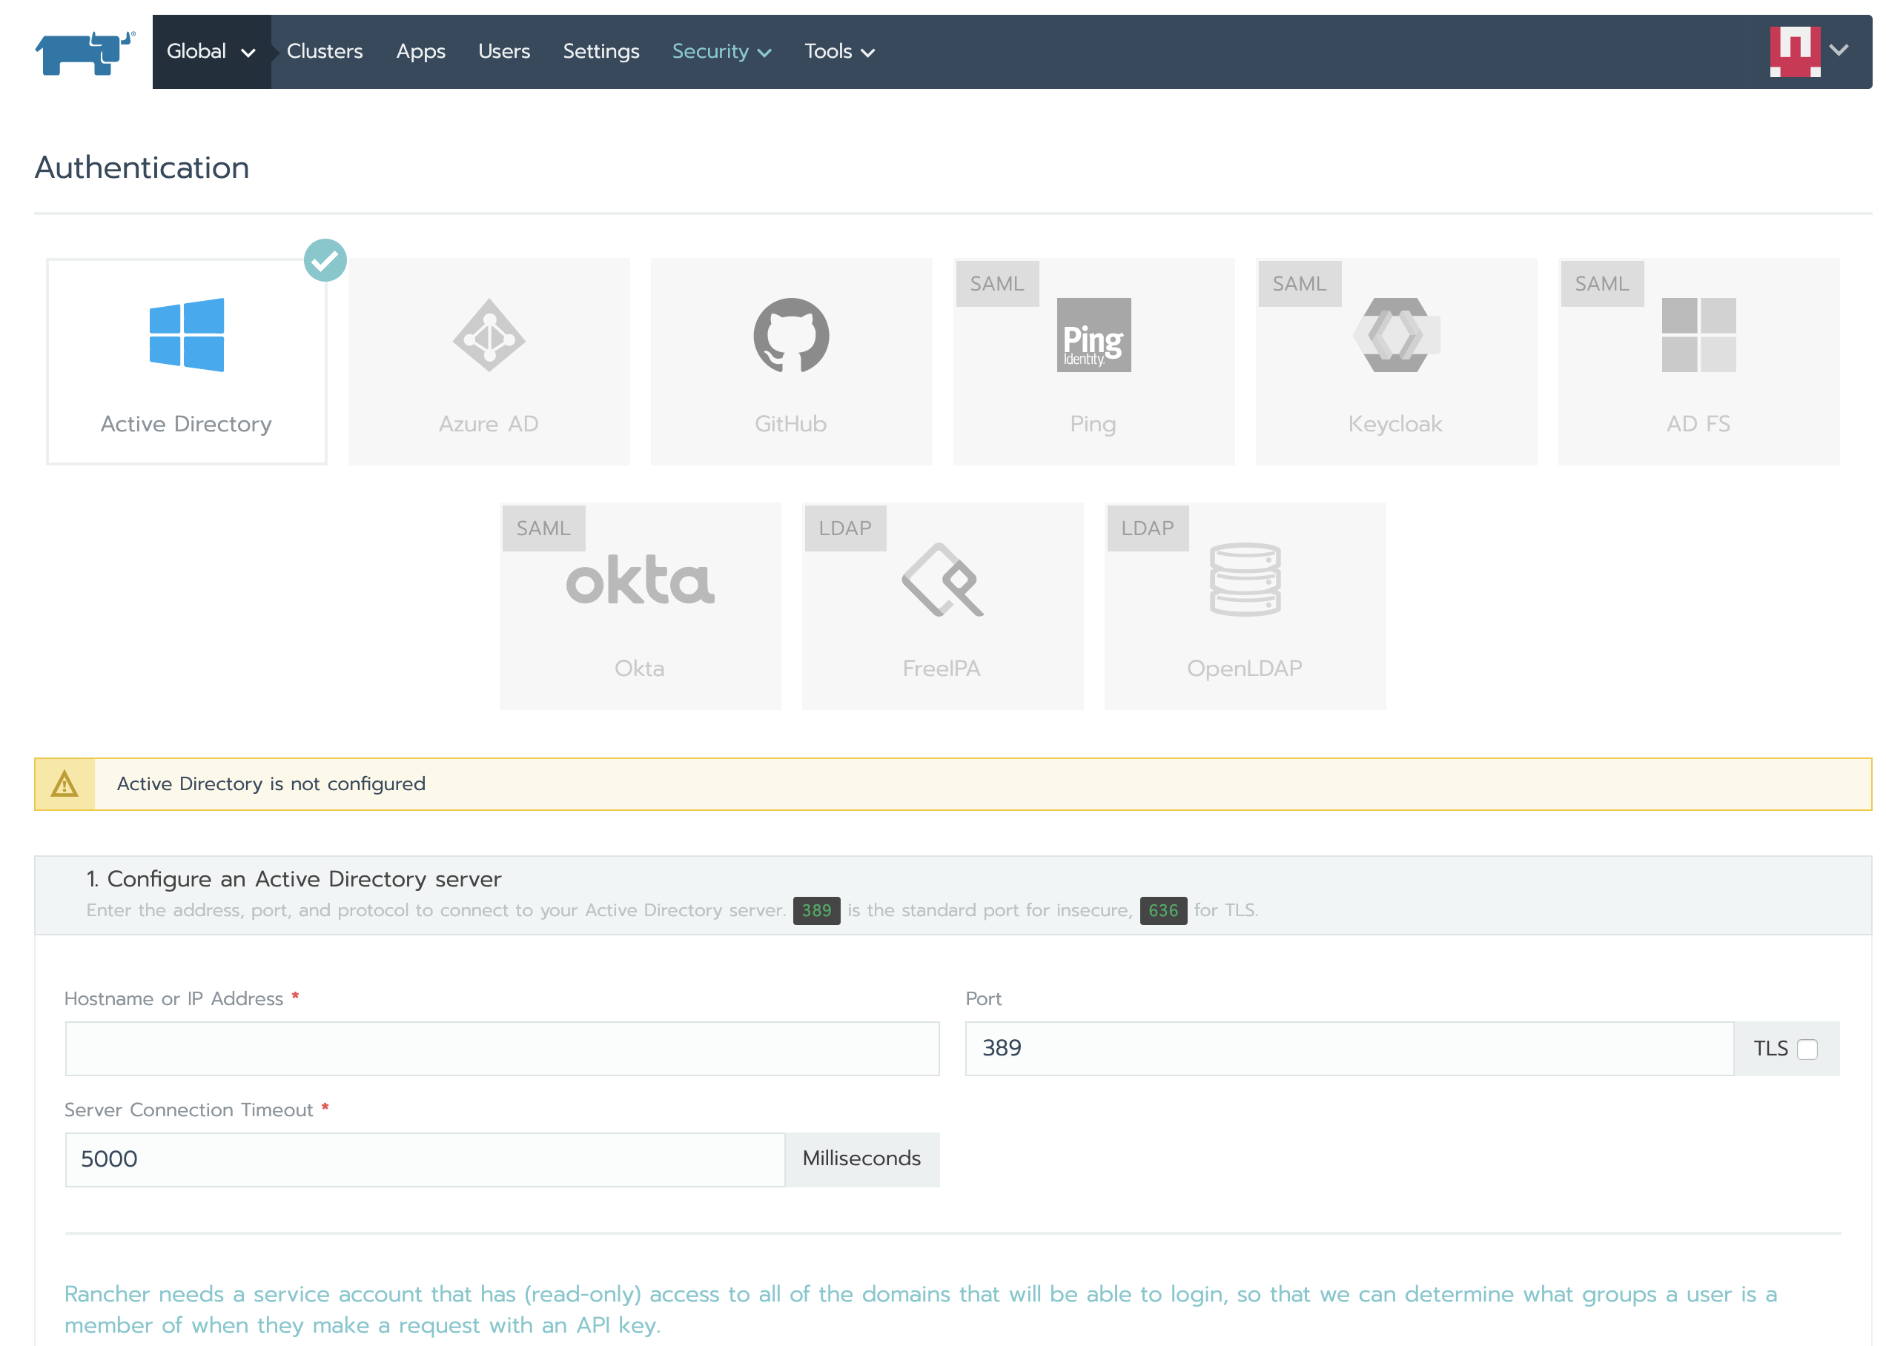Pick the Ping Identity SAML provider
This screenshot has height=1346, width=1886.
point(1093,335)
